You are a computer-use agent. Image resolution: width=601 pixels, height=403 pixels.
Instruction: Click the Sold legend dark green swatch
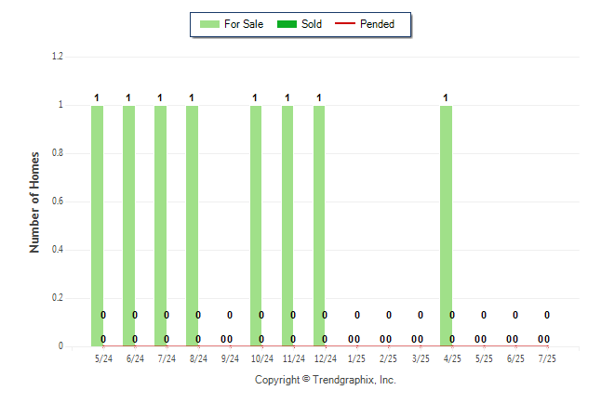point(287,24)
